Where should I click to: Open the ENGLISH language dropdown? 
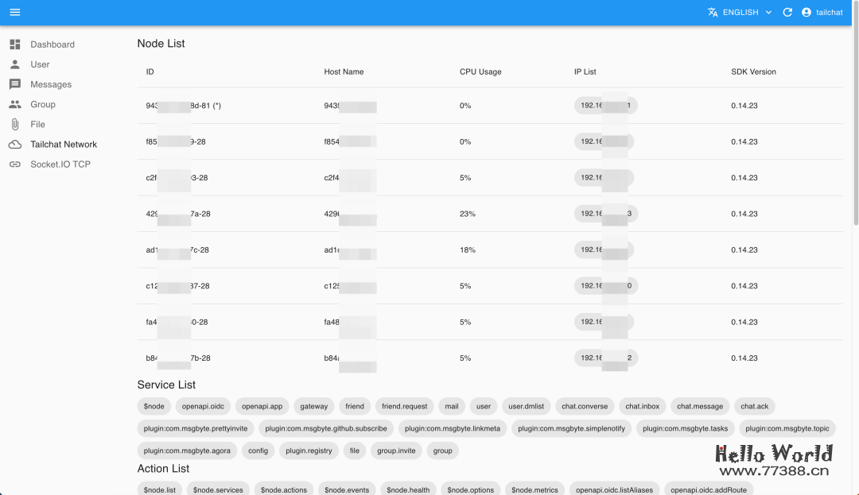click(743, 12)
